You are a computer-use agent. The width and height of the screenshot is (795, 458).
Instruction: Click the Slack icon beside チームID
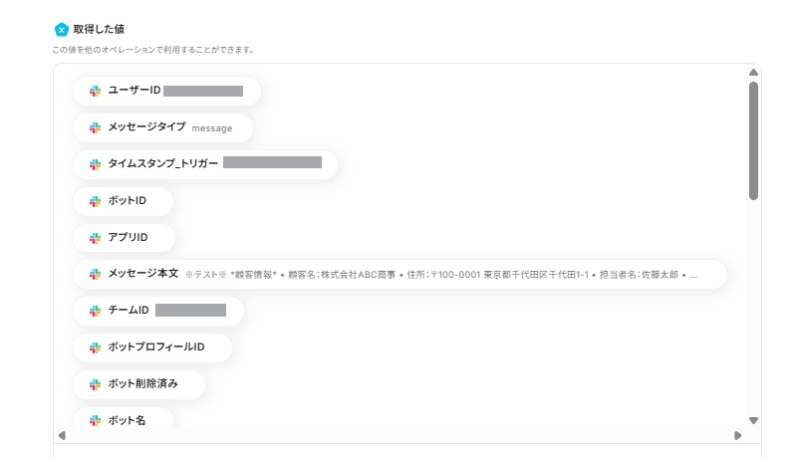[x=96, y=311]
